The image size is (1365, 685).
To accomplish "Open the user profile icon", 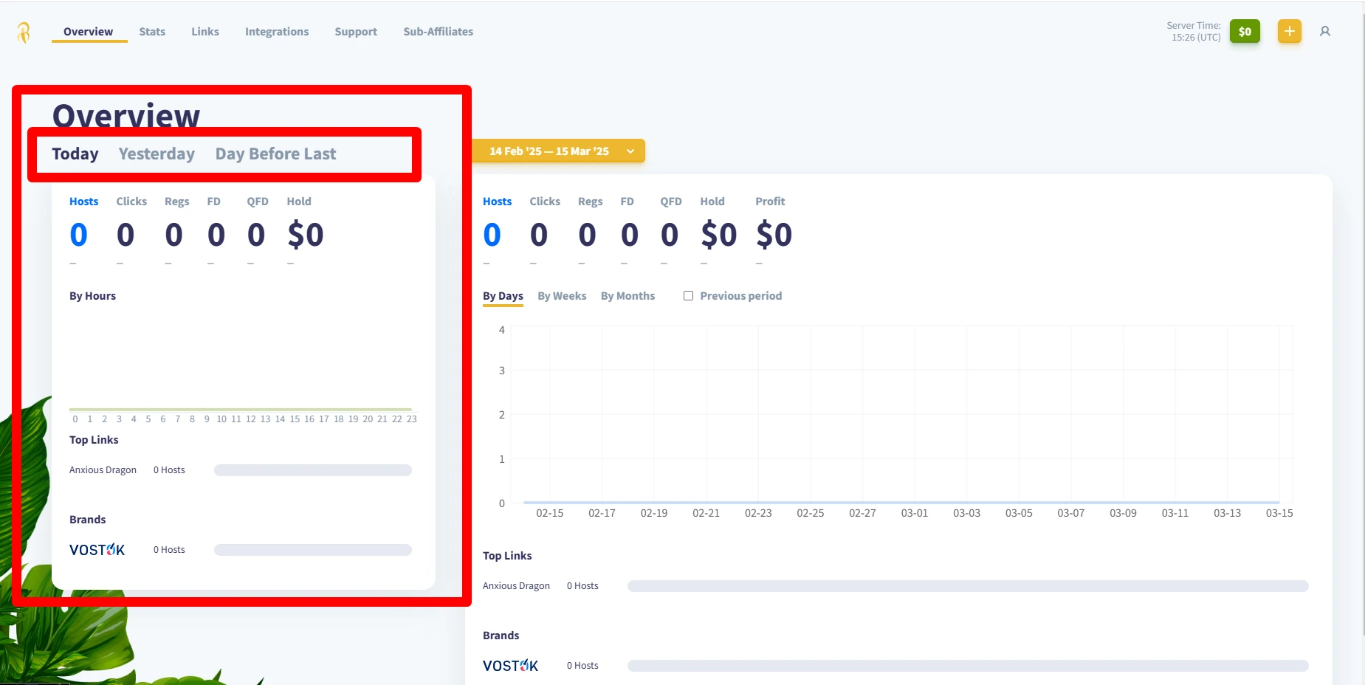I will pos(1325,32).
